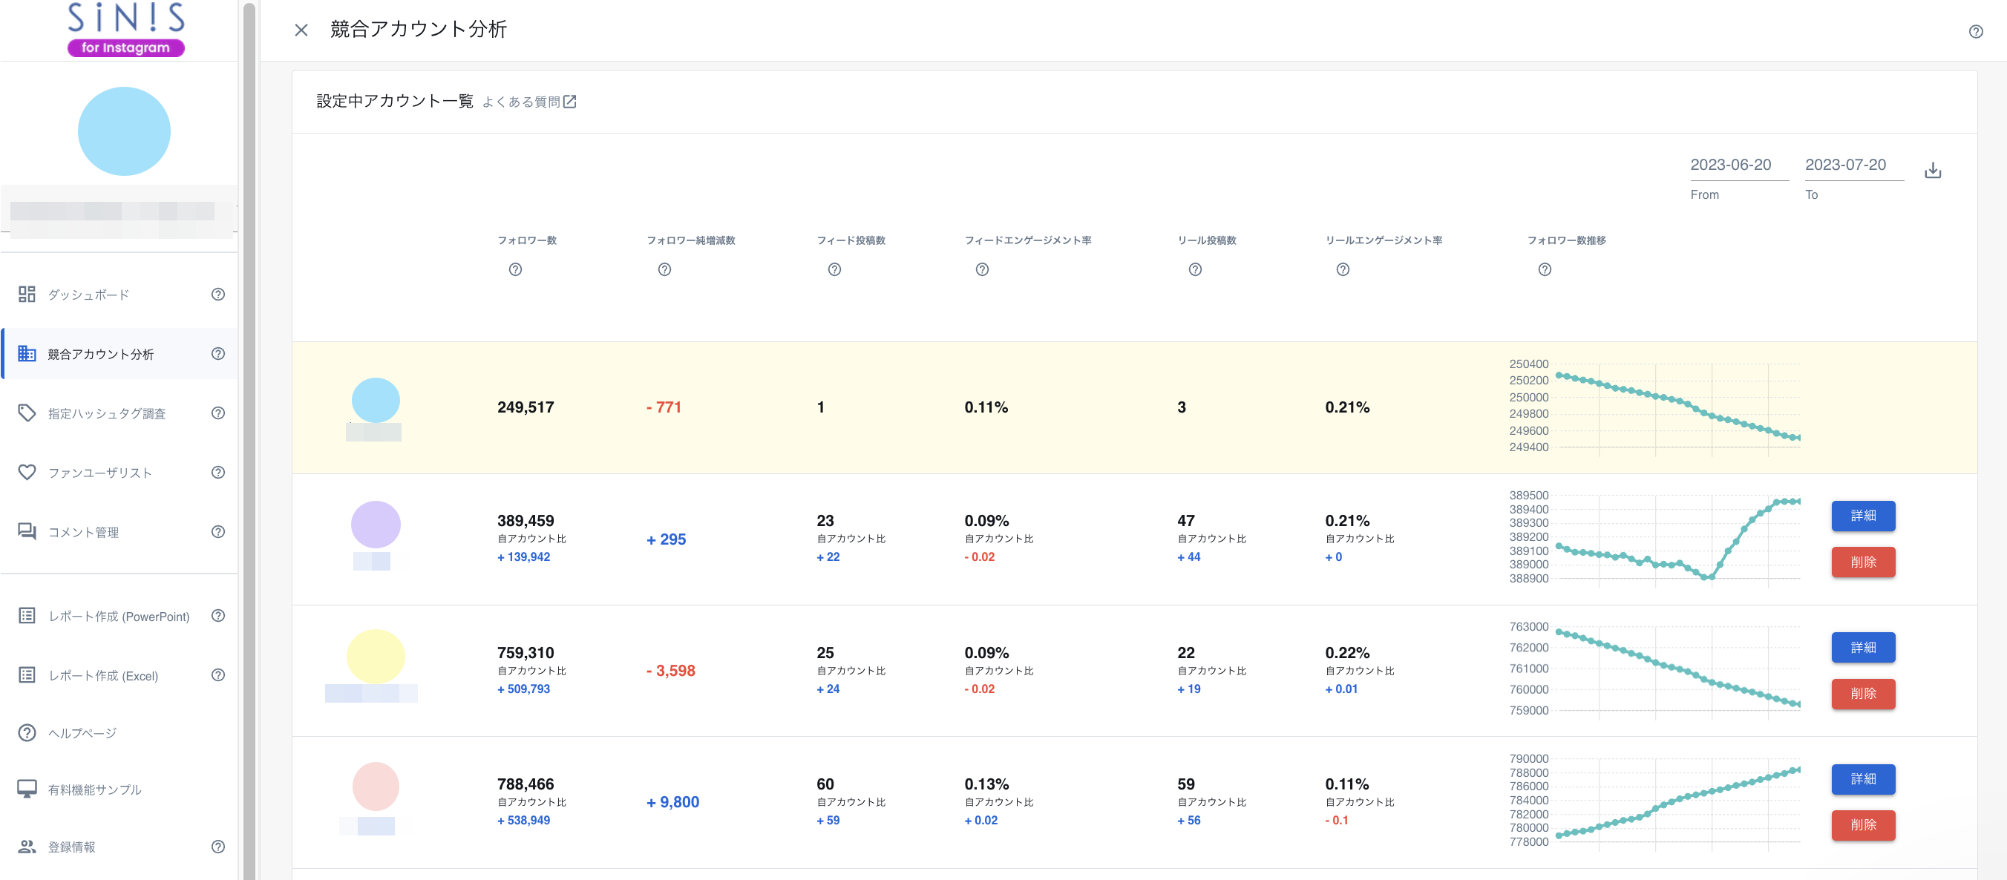Click 詳細 button for 389,459 follower account
Screen dimensions: 2007x880
coord(1862,516)
